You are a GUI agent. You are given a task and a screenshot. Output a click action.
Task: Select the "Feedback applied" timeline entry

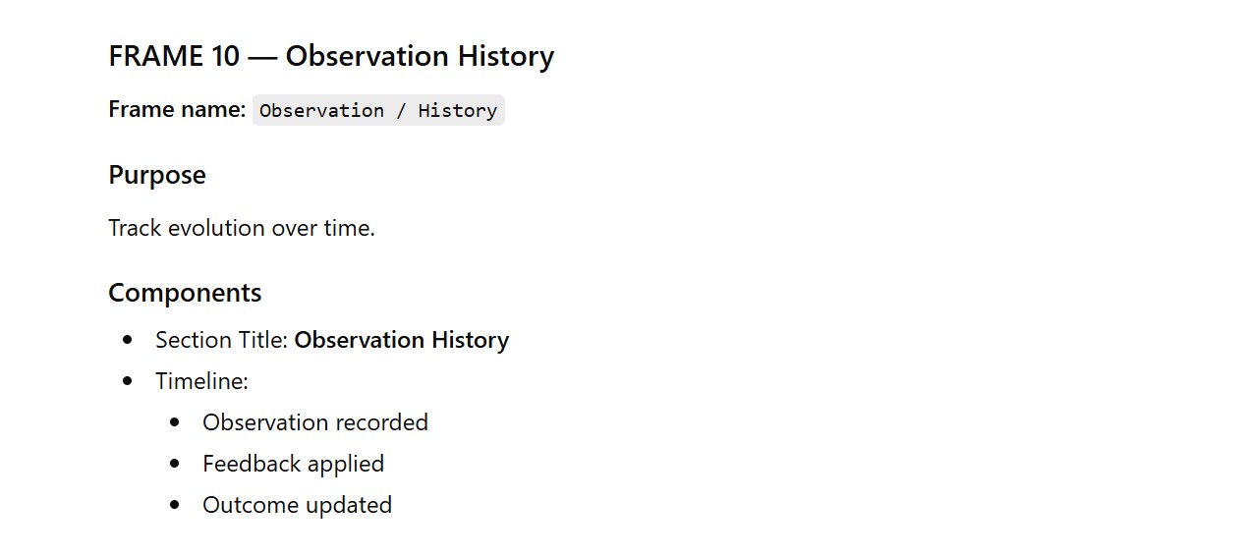tap(293, 464)
